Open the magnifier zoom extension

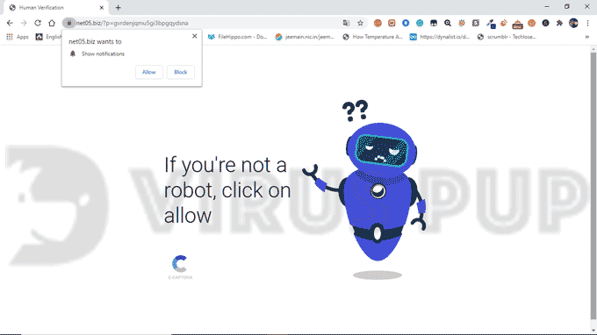click(x=448, y=23)
